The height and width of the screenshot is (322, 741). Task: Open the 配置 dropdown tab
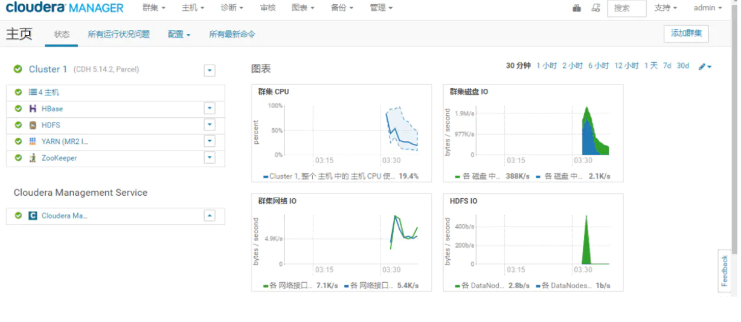click(179, 34)
